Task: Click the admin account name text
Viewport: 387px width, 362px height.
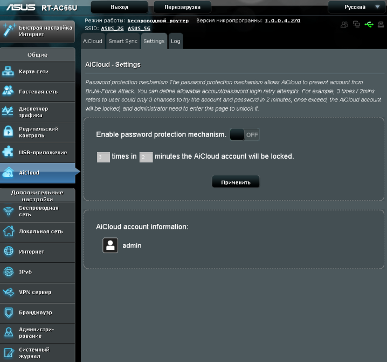Action: (x=132, y=245)
